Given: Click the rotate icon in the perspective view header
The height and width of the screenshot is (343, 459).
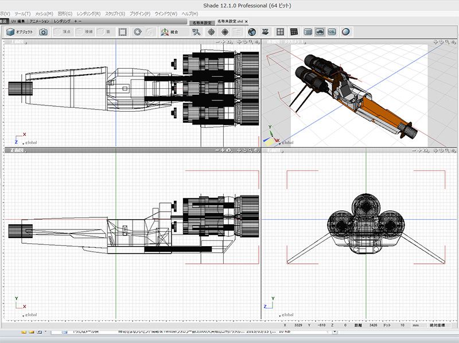Looking at the screenshot, I should tap(441, 42).
